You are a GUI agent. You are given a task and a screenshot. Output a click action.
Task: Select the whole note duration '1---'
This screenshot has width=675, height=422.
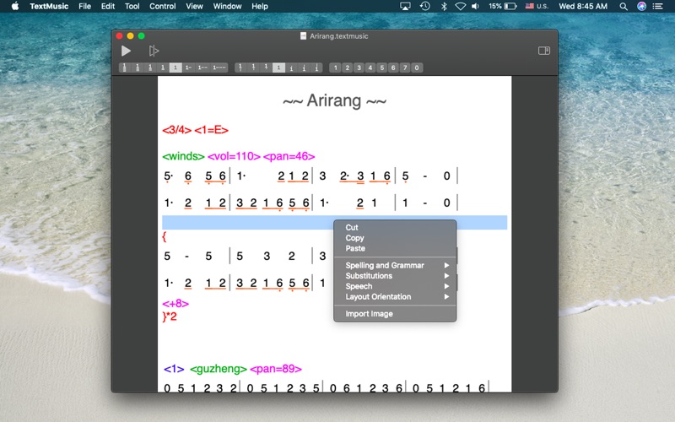tap(219, 68)
